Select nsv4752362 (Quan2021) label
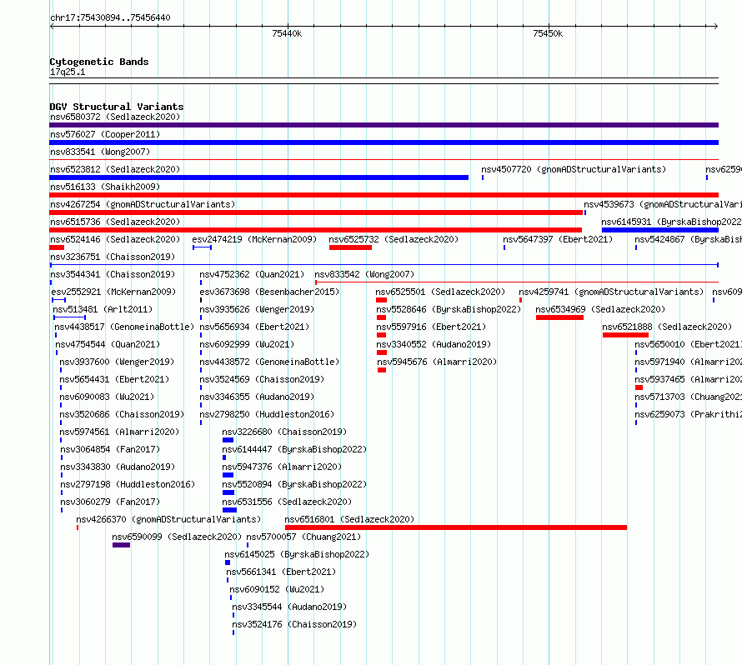 253,274
